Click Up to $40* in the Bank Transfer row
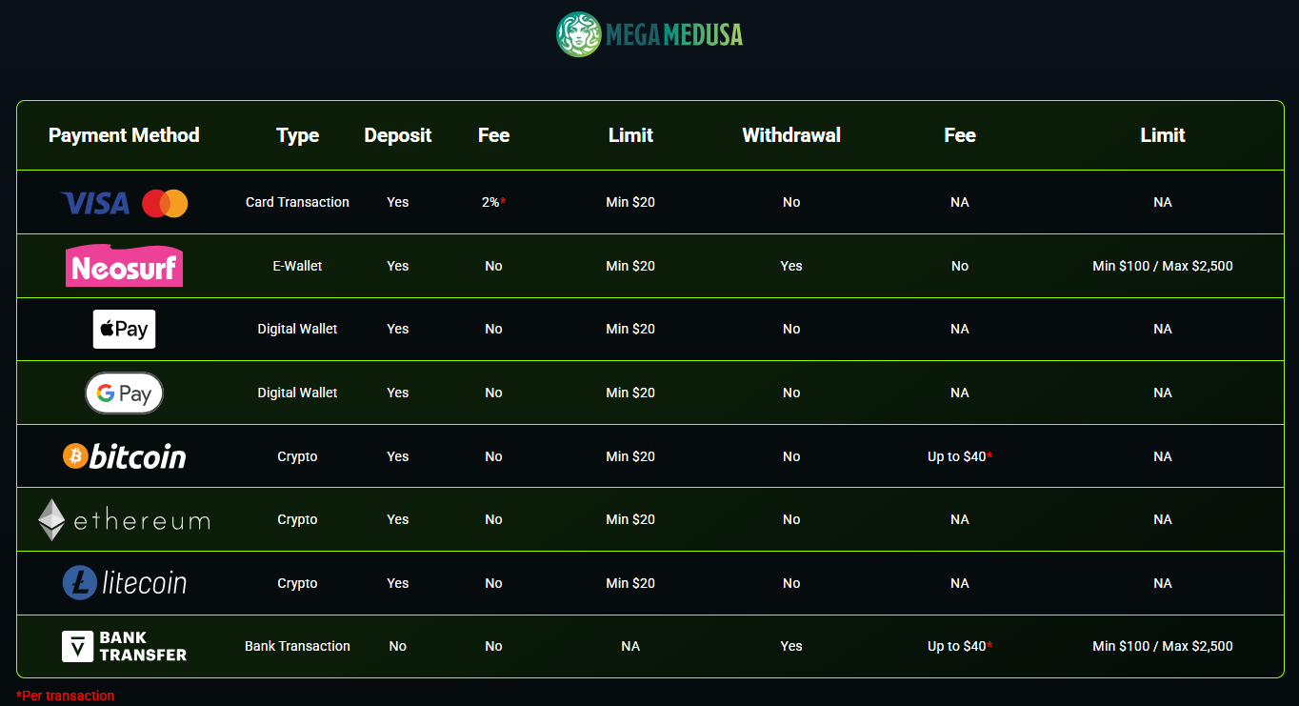Viewport: 1299px width, 706px height. coord(960,646)
